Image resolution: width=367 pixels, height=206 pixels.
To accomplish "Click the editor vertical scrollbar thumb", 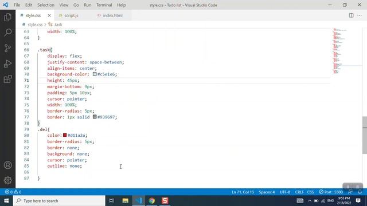I will (365, 135).
